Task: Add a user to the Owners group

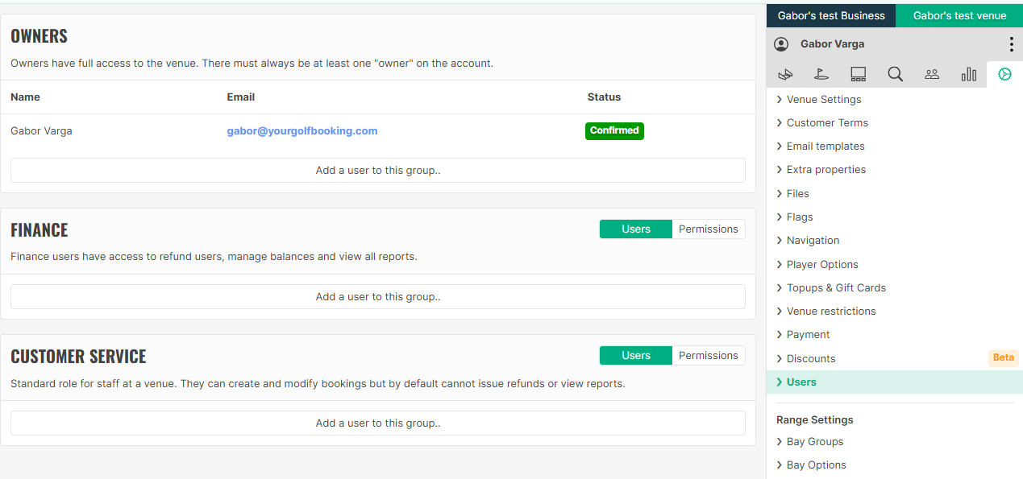Action: [378, 171]
